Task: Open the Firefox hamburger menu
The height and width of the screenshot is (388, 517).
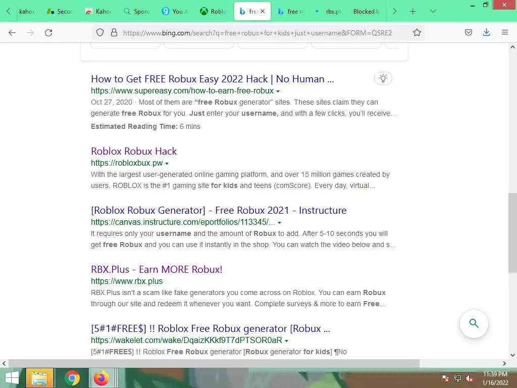Action: (x=505, y=32)
